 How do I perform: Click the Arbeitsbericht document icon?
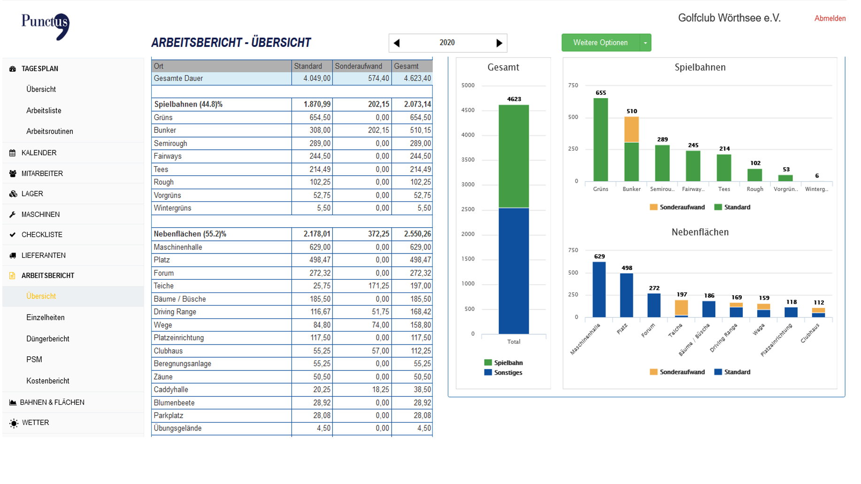coord(13,276)
